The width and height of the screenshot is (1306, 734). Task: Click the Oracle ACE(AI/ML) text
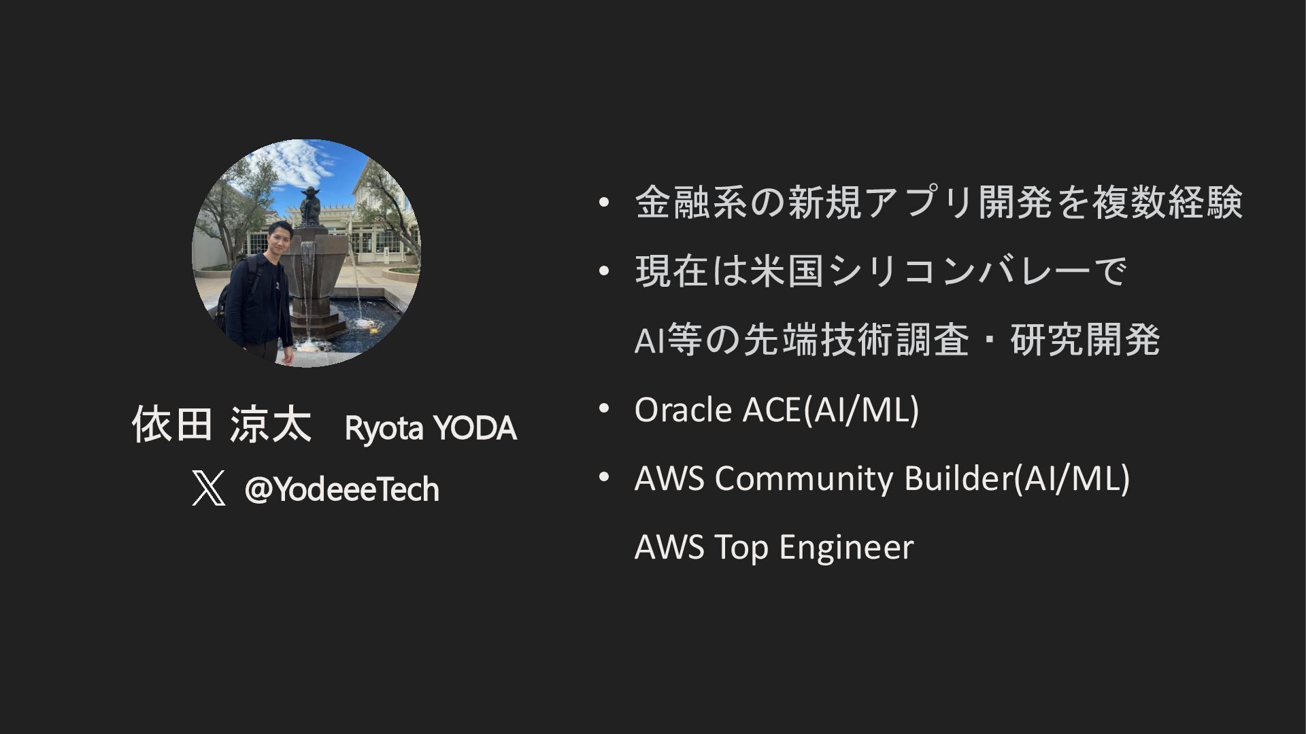776,409
